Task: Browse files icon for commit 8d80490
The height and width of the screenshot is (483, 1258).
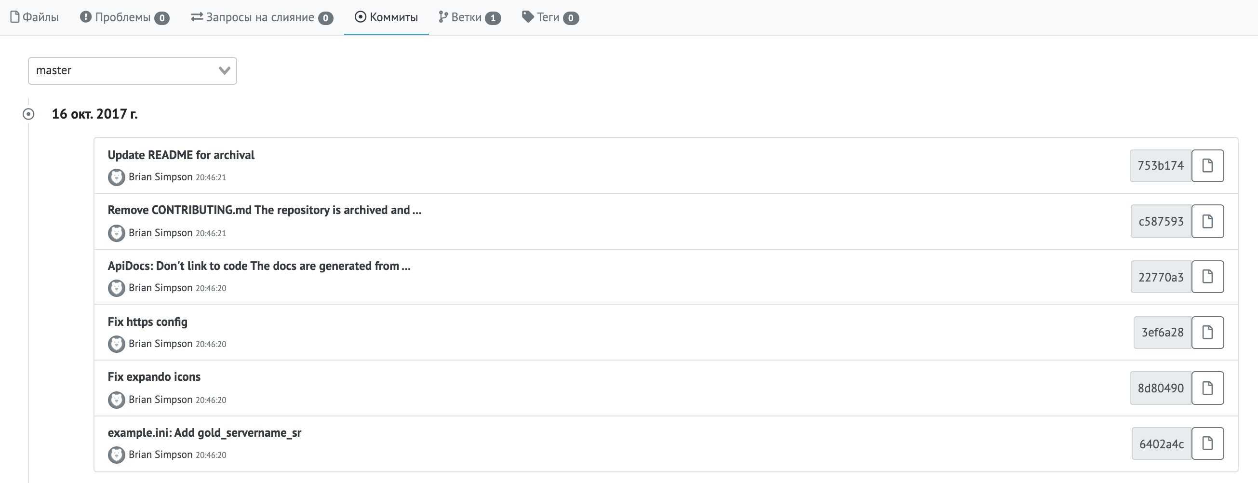Action: [x=1207, y=388]
